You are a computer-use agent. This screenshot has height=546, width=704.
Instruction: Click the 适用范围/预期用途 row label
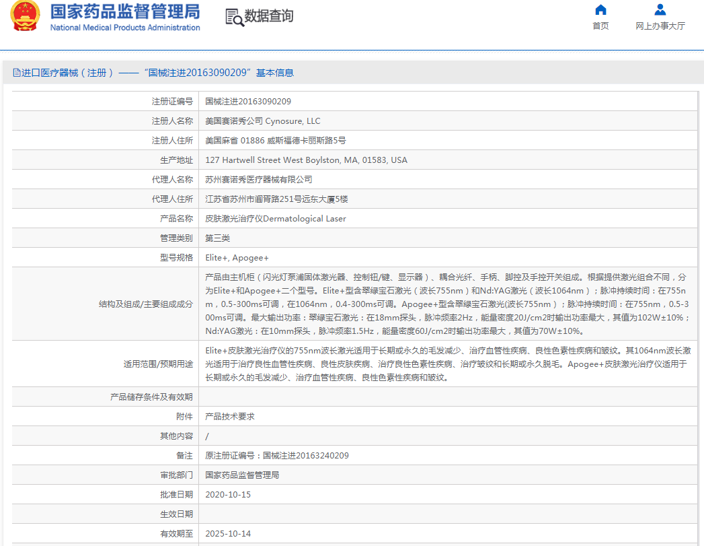158,364
